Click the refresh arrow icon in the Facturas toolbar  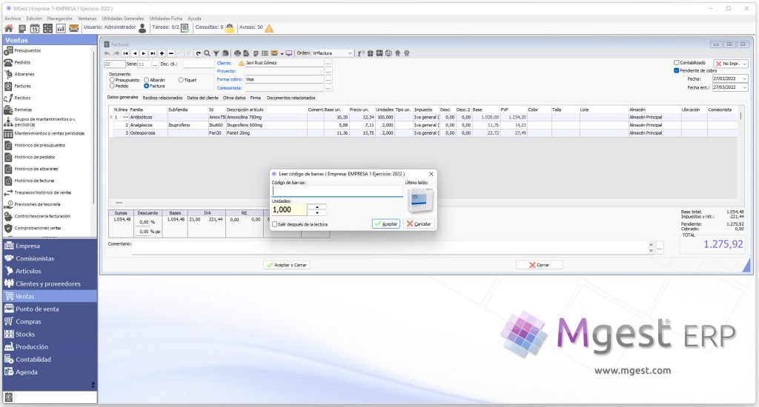pos(199,53)
